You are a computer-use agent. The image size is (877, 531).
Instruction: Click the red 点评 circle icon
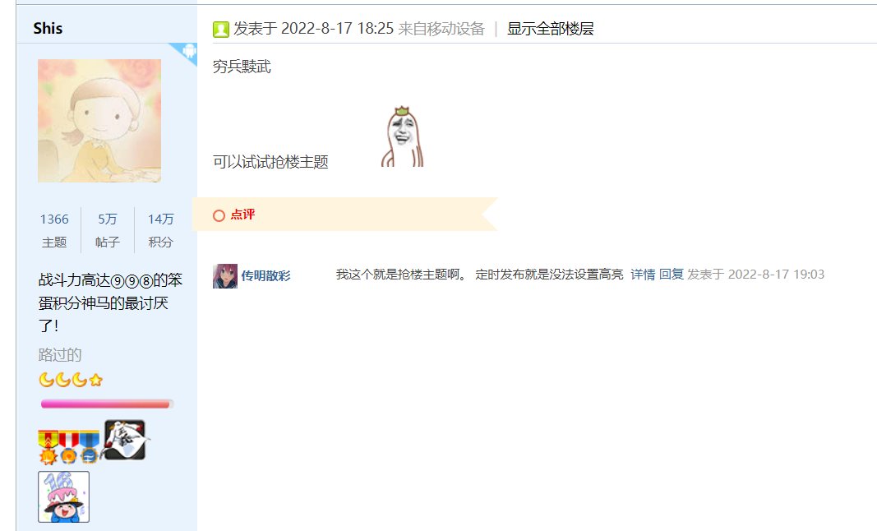[219, 215]
